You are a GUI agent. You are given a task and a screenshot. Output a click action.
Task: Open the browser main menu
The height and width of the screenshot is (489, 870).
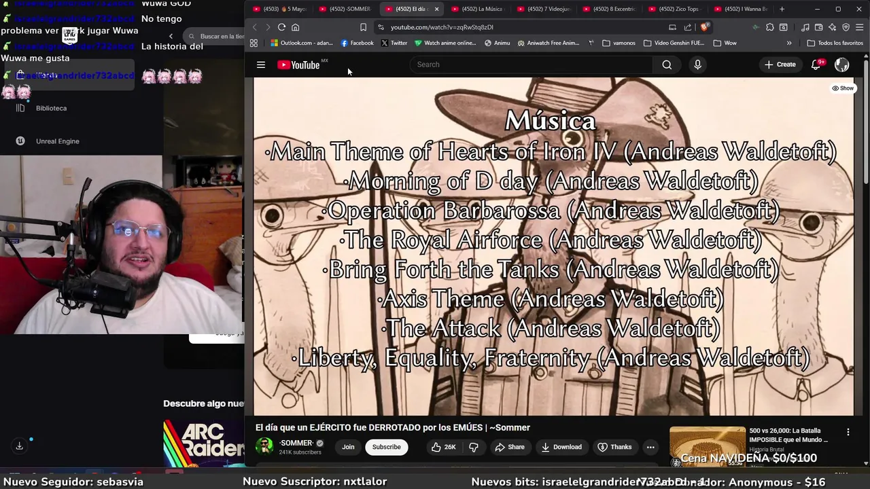click(859, 27)
